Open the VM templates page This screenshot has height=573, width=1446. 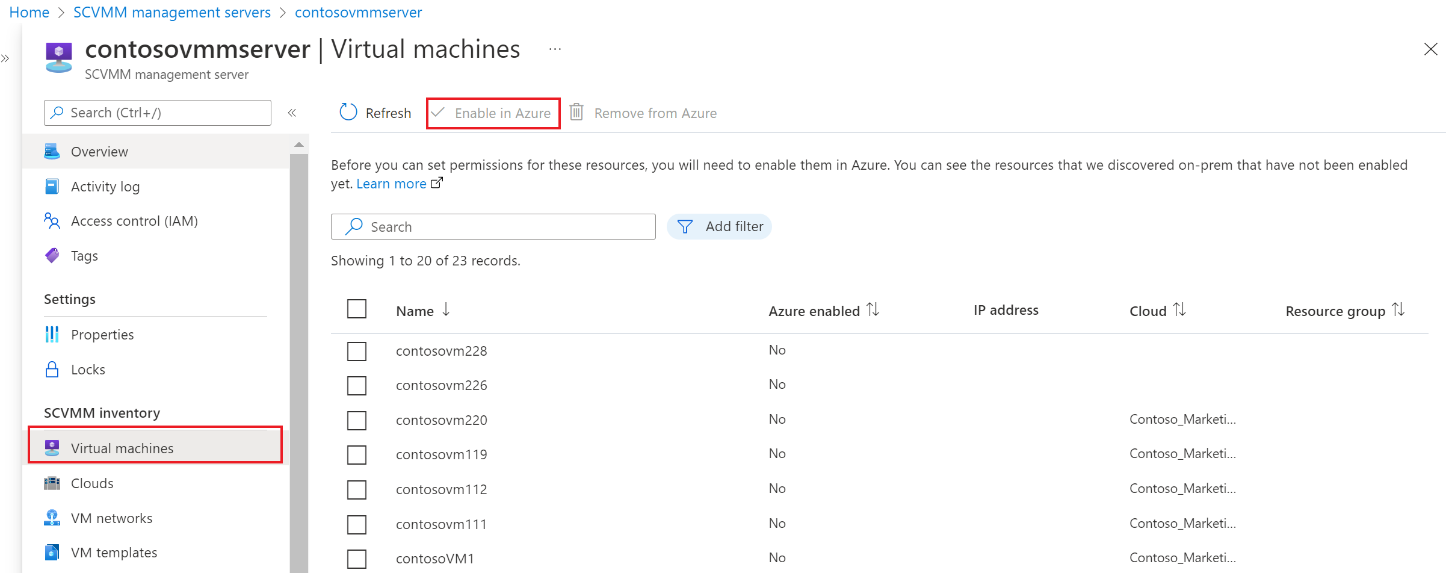(x=114, y=552)
